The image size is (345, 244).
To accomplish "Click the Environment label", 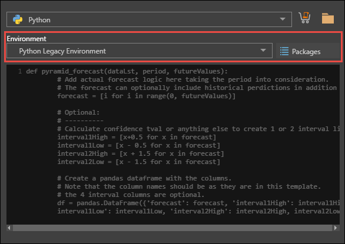I will click(x=26, y=39).
